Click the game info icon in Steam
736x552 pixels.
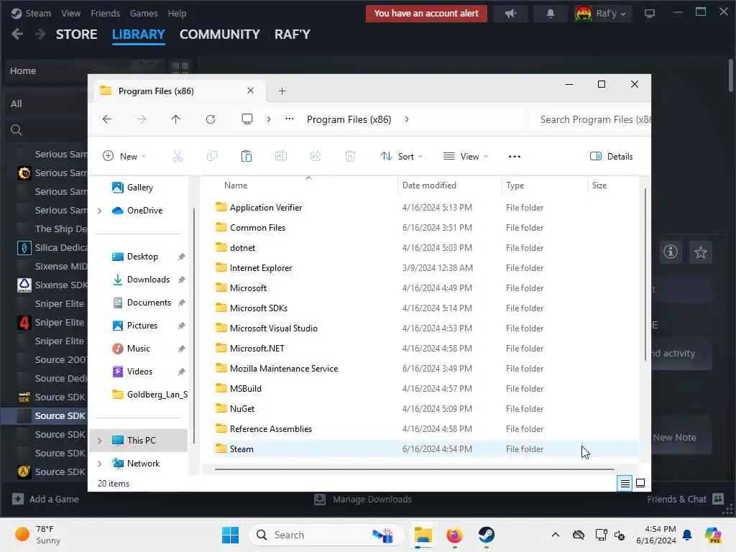(x=671, y=252)
